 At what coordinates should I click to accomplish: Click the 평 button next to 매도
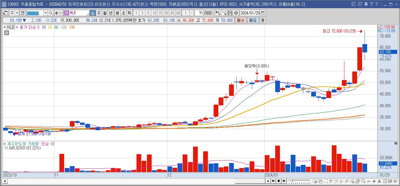tap(263, 20)
